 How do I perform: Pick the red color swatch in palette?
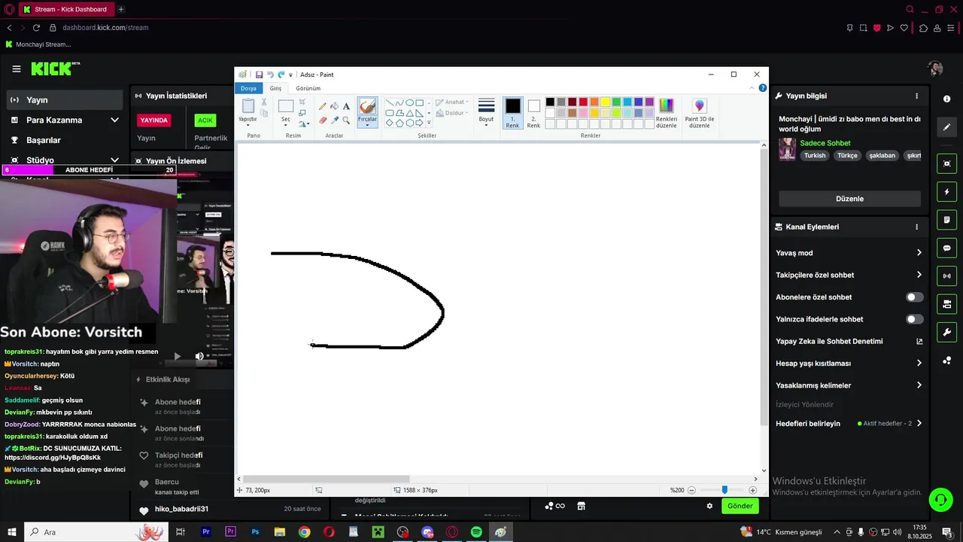(583, 102)
